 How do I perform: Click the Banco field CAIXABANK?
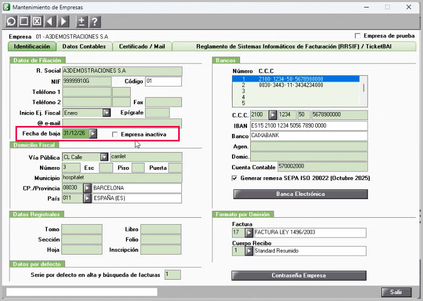(x=309, y=136)
